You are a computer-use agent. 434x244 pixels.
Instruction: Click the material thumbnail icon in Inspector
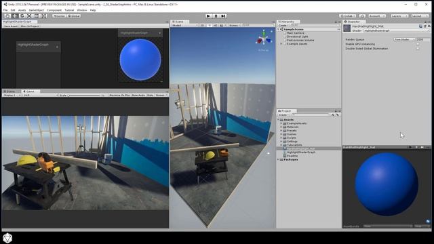(347, 28)
